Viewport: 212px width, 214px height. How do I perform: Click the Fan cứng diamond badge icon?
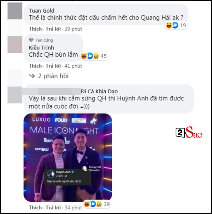tap(31, 40)
